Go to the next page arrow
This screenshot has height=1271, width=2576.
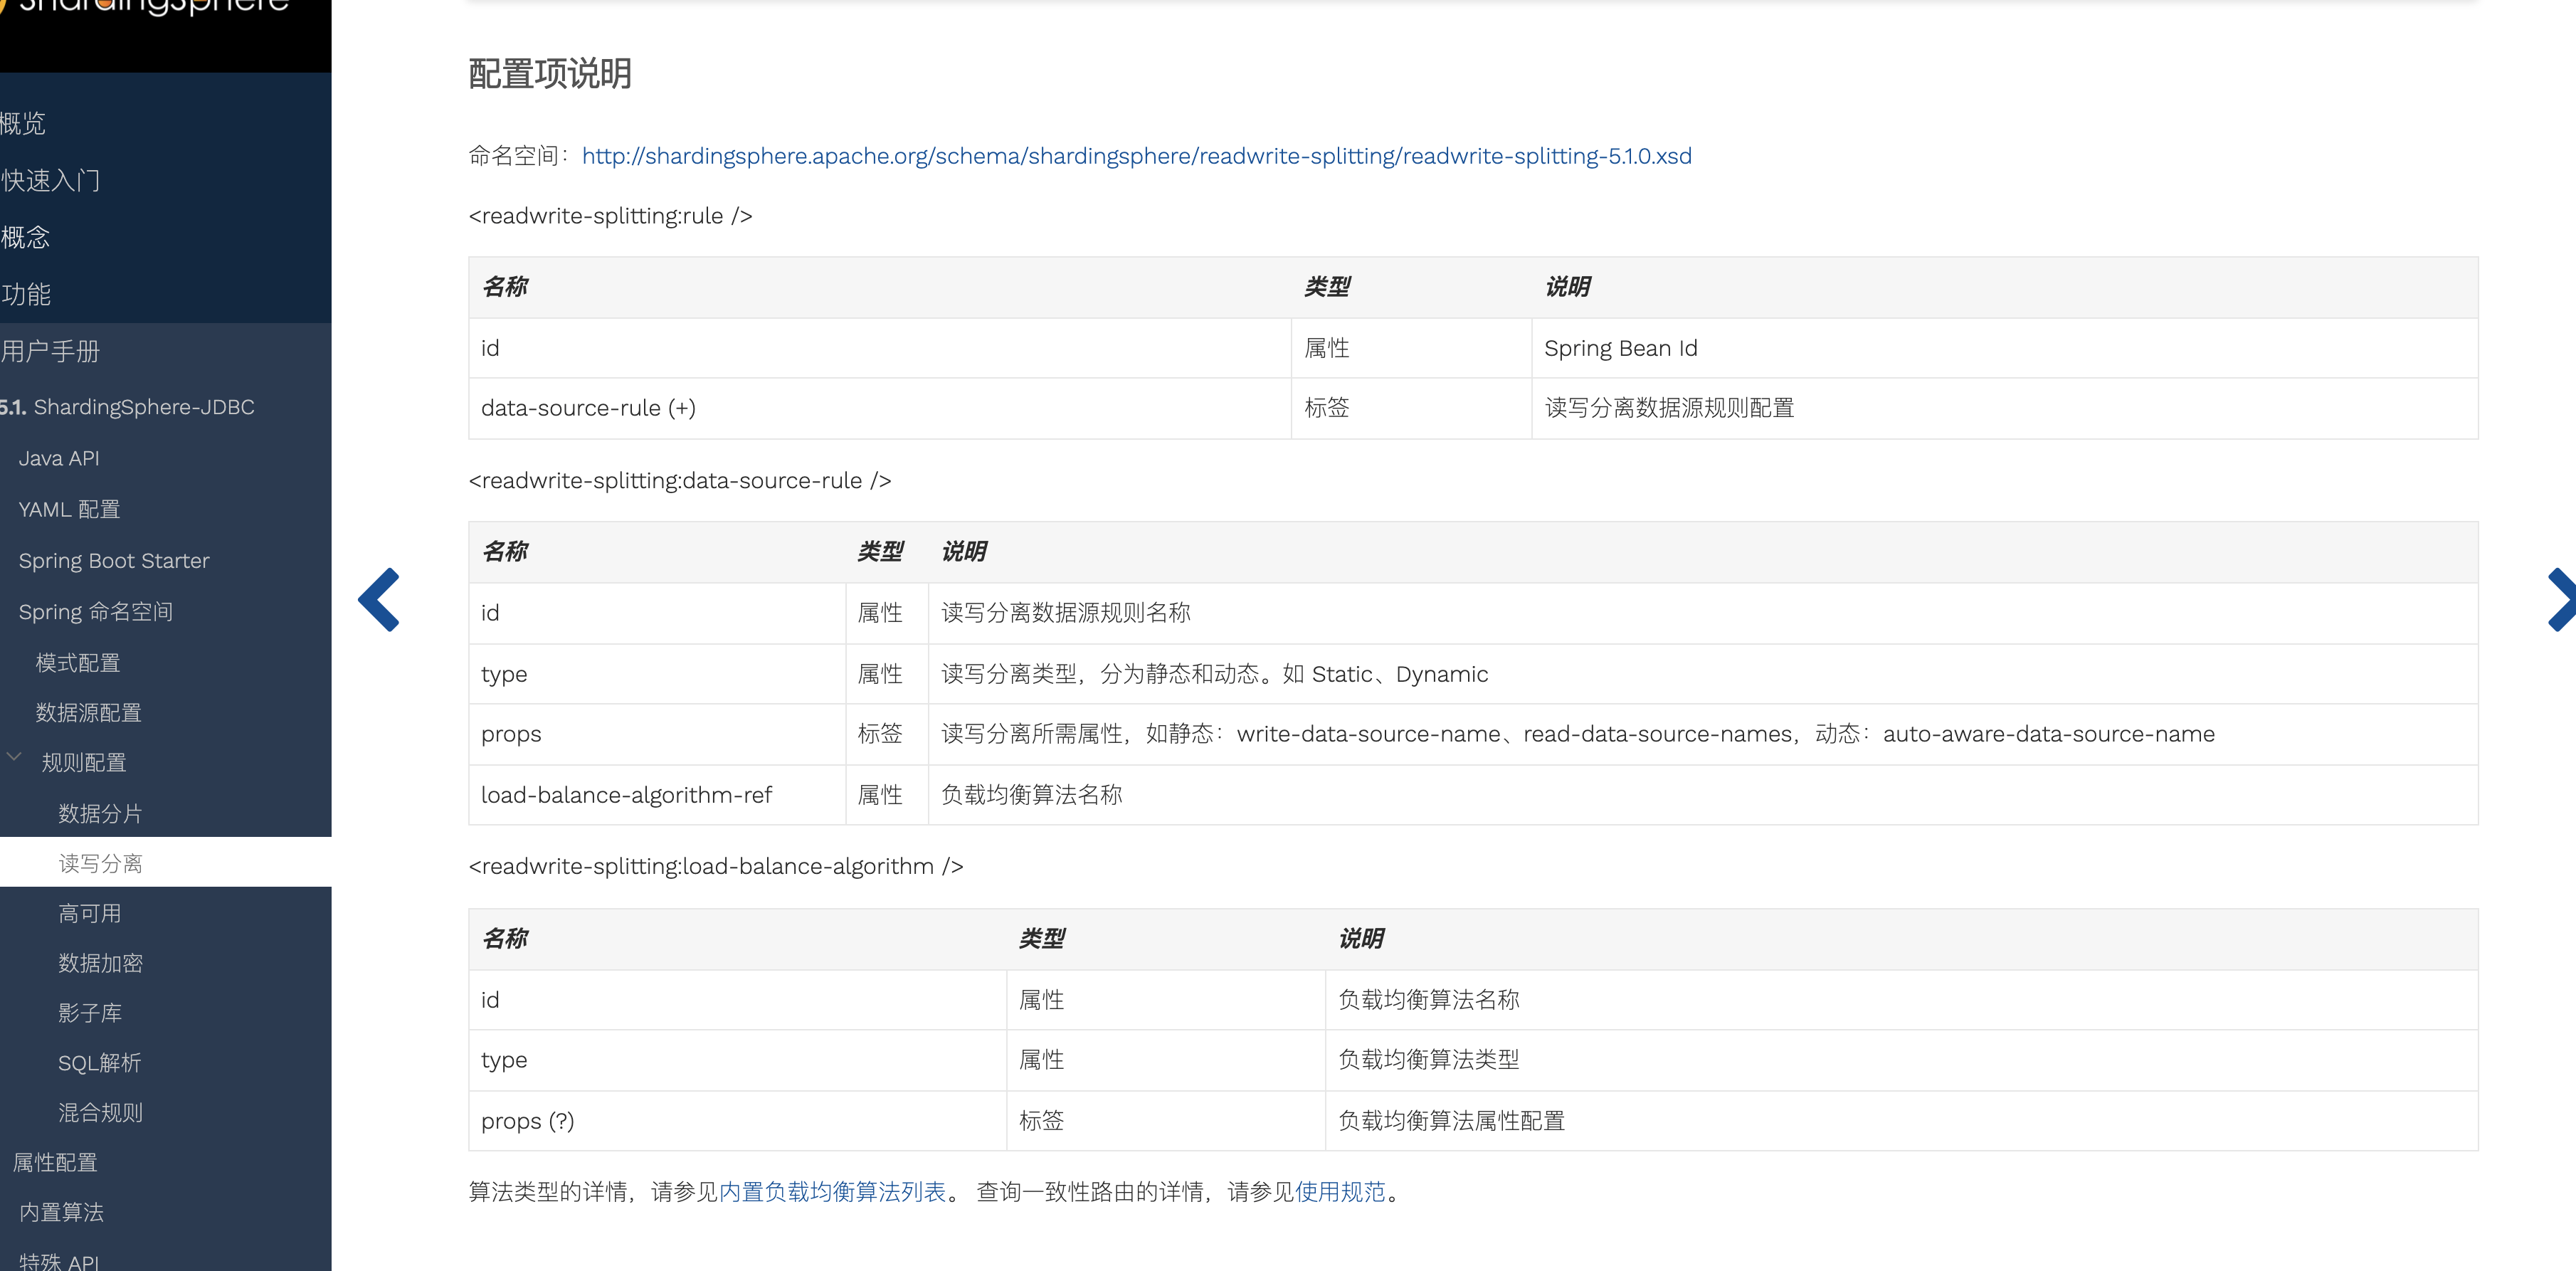tap(2561, 600)
